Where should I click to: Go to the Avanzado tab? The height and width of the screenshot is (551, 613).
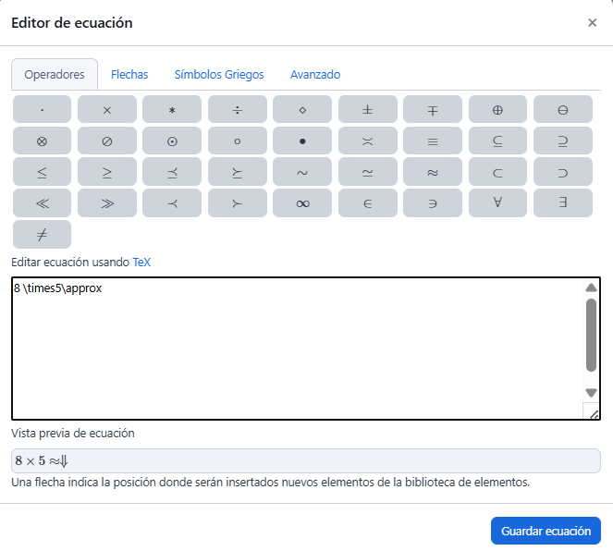point(315,75)
